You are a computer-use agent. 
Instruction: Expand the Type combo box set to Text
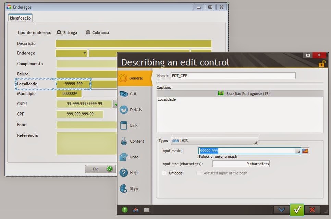[214, 141]
